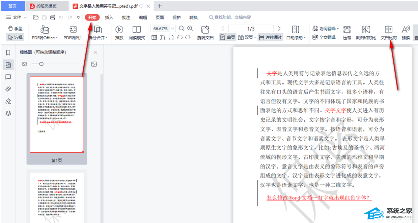Toggle 连续阅读 continuous reading
The image size is (418, 223).
coord(271,37)
